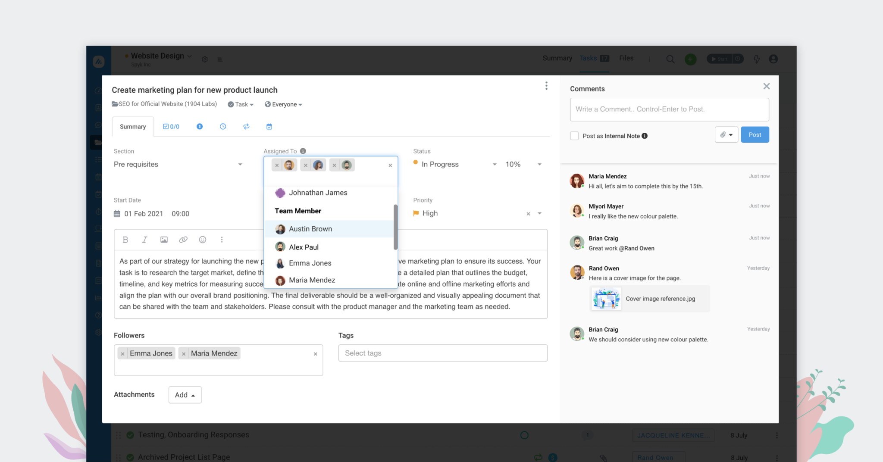The width and height of the screenshot is (883, 462).
Task: Remove Maria Mendez from followers
Action: pos(184,354)
